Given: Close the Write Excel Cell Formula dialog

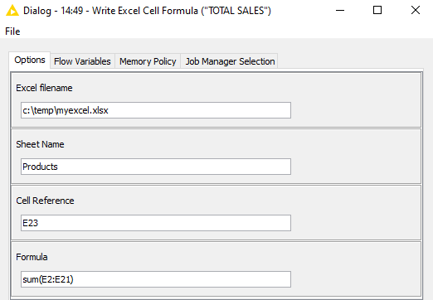Looking at the screenshot, I should click(416, 11).
